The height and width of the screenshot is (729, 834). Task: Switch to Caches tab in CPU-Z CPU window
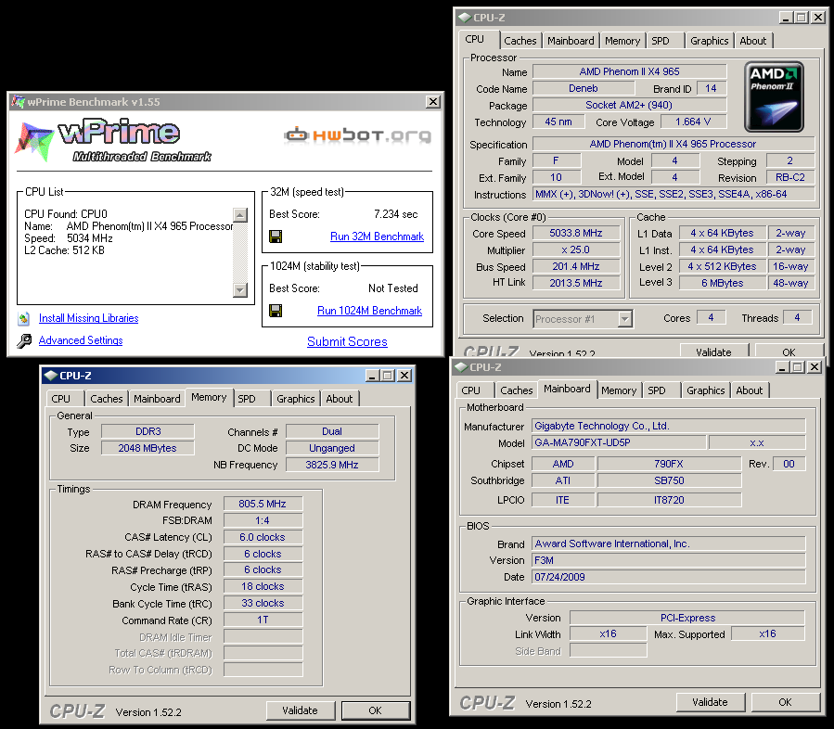point(520,41)
